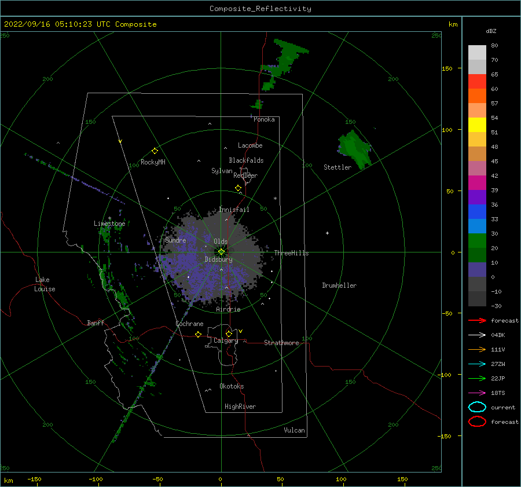Click the blue 36-33 dBZ color swatch

477,212
